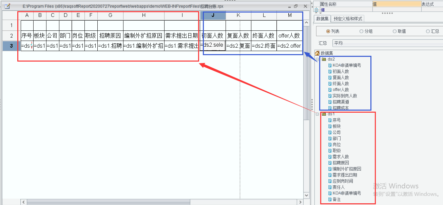Image resolution: width=443 pixels, height=205 pixels.
Task: Click the field icon beside 部门
Action: [x=330, y=138]
